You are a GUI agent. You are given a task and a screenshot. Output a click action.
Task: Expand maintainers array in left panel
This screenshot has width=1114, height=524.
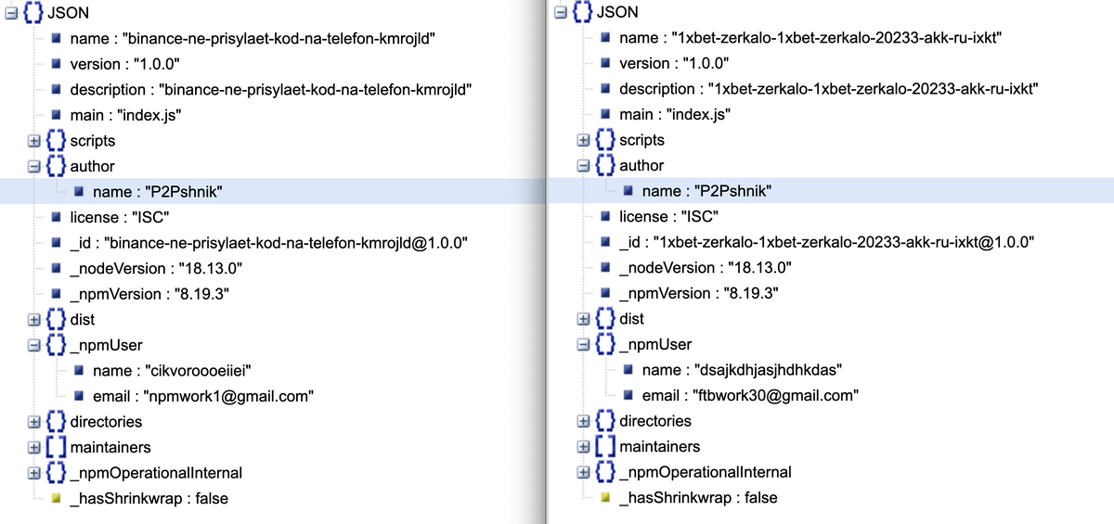coord(34,447)
